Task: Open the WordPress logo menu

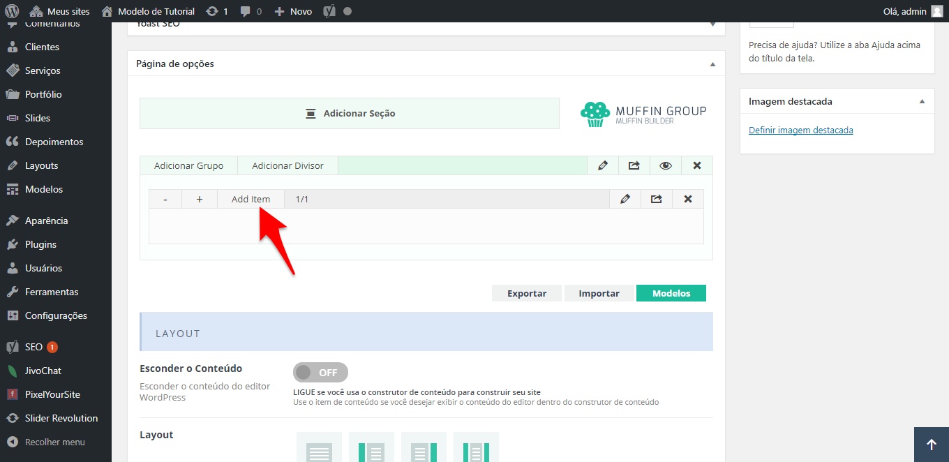Action: click(12, 11)
